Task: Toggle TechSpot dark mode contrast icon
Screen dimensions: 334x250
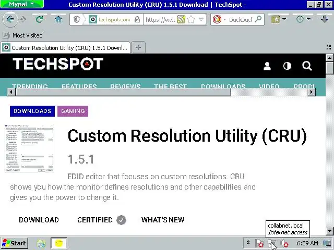Action: tap(287, 66)
